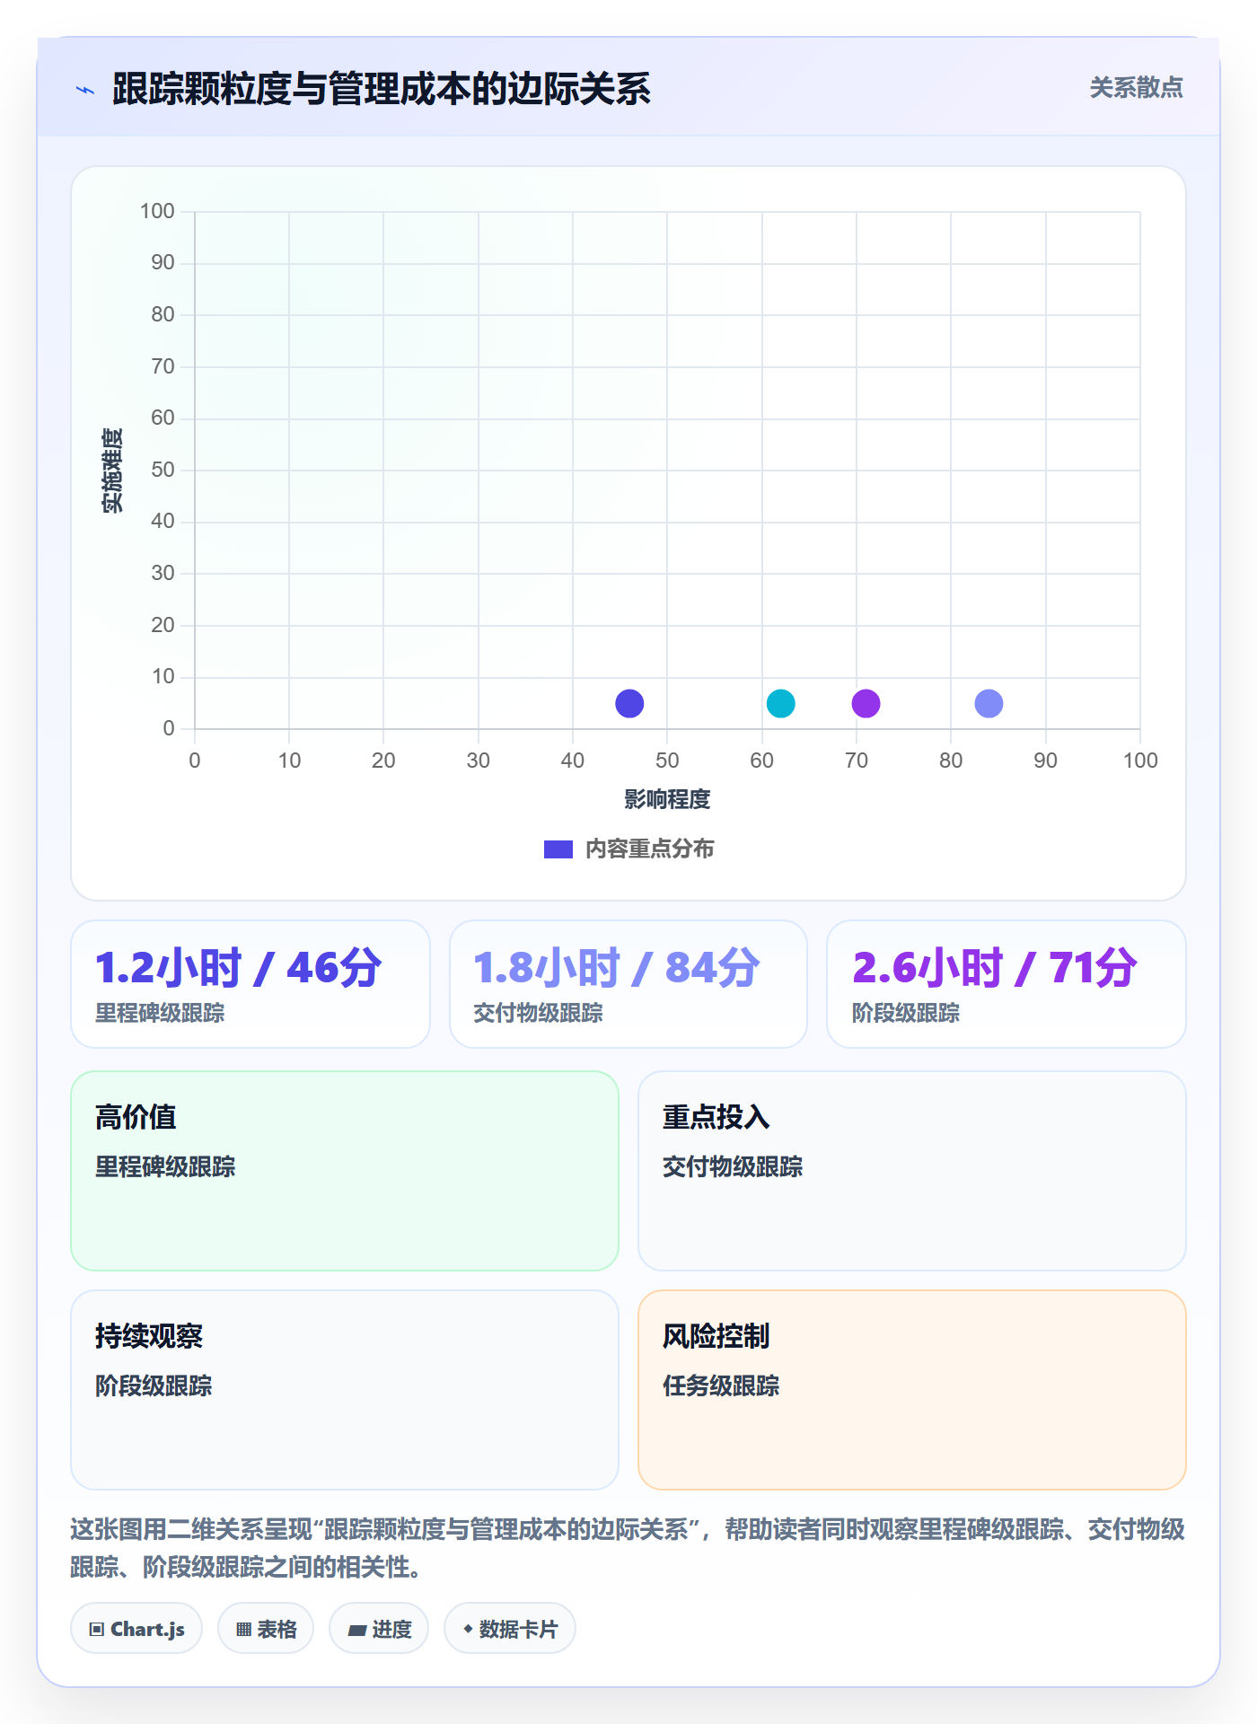Screen dimensions: 1257x1724
Task: Select the 1.2小时 / 46分 stat card
Action: 251,984
